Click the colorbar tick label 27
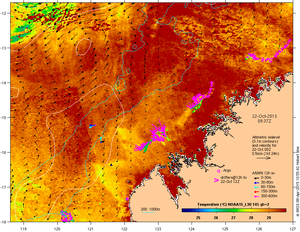The width and height of the screenshot is (300, 232). tap(233, 218)
